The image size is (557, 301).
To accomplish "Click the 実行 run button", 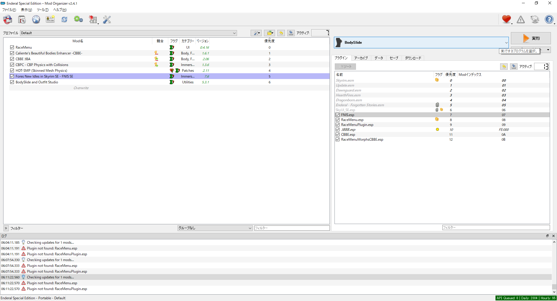I will (x=531, y=38).
